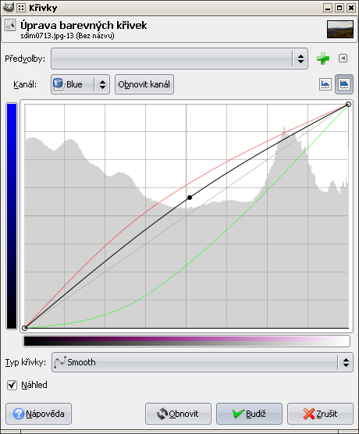The image size is (359, 434).
Task: Expand the Typ křivky Smooth dropdown
Action: tap(202, 362)
